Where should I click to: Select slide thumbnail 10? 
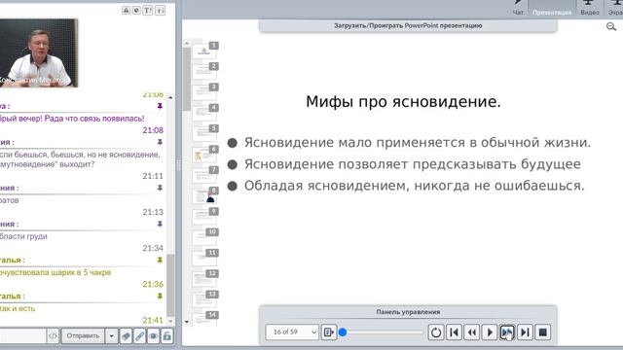pyautogui.click(x=205, y=237)
